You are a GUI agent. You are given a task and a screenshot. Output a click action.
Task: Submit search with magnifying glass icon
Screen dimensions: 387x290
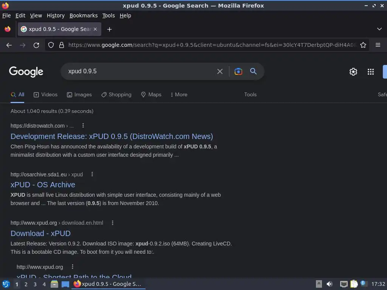pyautogui.click(x=253, y=71)
